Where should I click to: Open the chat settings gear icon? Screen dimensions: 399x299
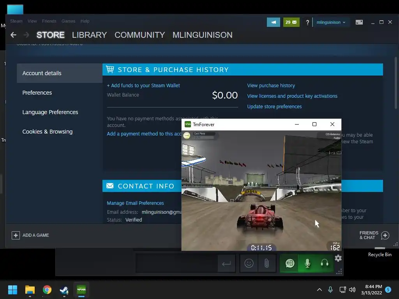[338, 259]
